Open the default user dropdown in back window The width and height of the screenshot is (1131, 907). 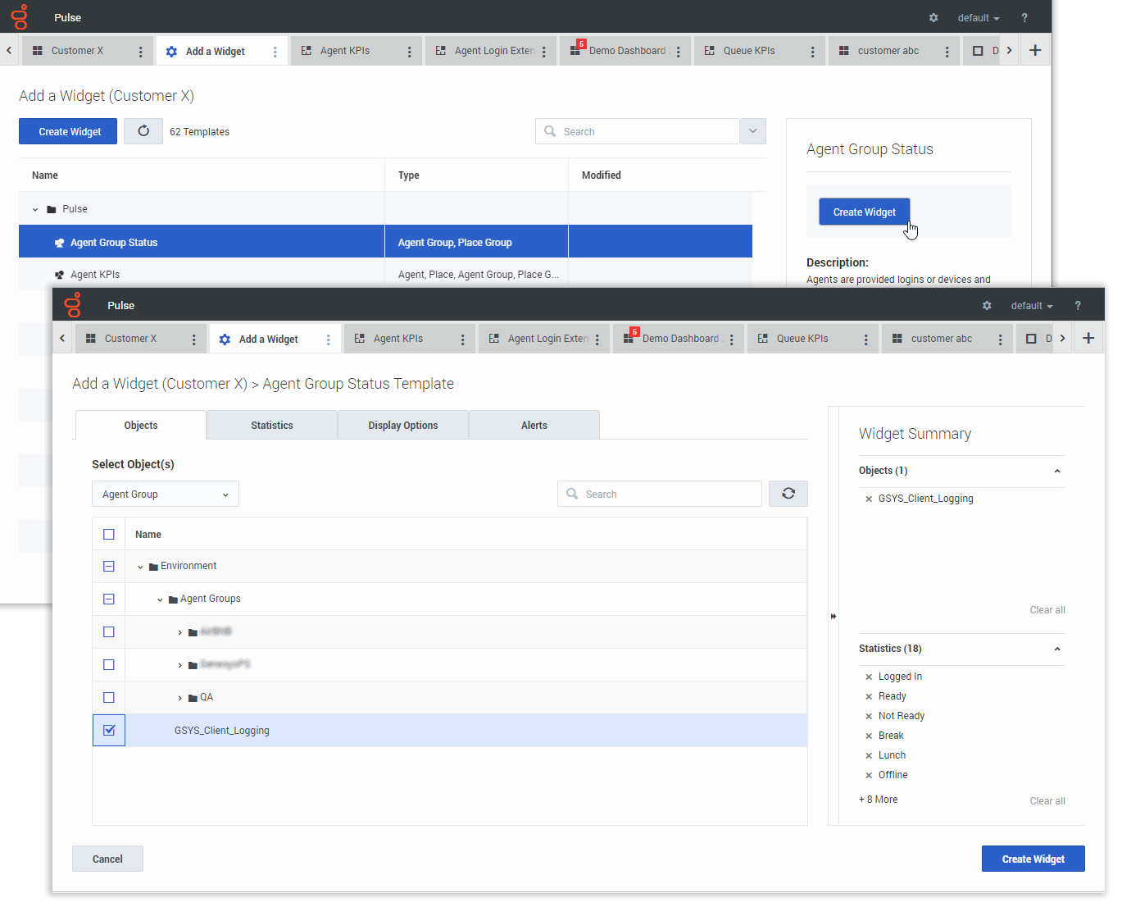pyautogui.click(x=979, y=17)
